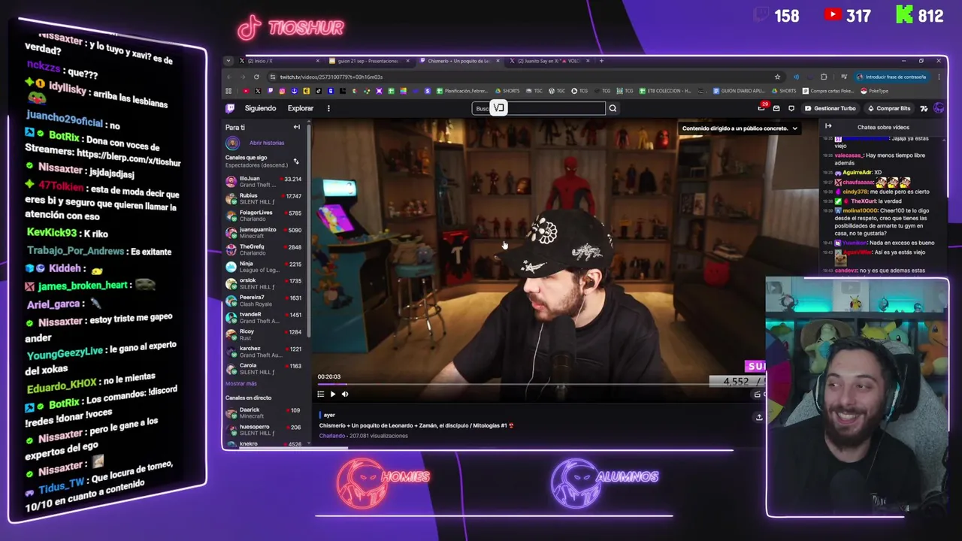
Task: Select the 'Chismerío + Un poquito' Twitch tab
Action: (x=458, y=61)
